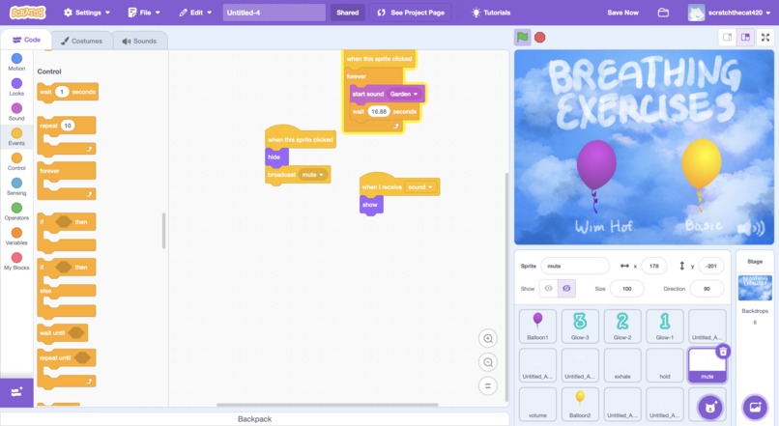Select exhale sprite thumbnail
This screenshot has height=426, width=779.
click(622, 365)
